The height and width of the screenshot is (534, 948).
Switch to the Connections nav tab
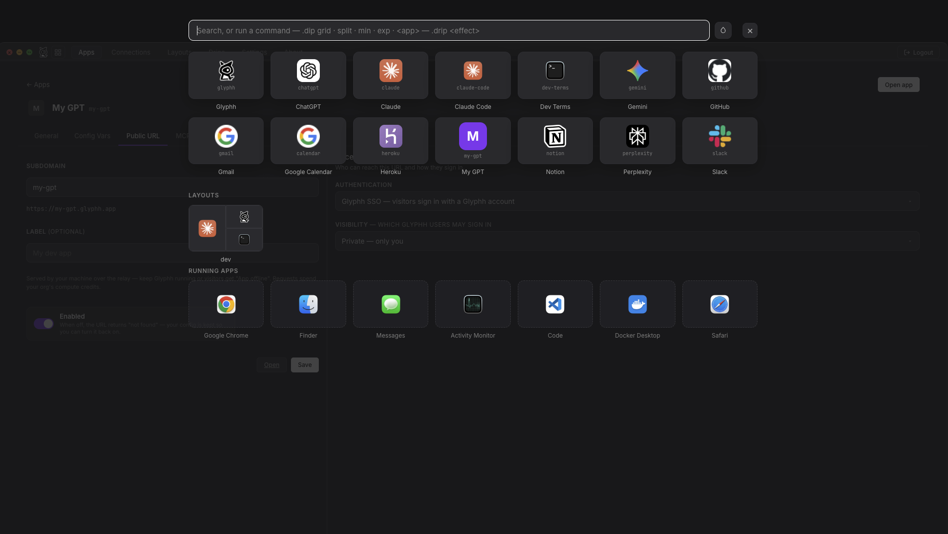[131, 52]
